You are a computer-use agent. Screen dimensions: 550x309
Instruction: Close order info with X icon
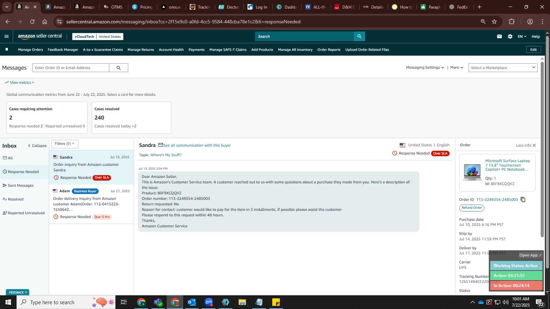(x=534, y=145)
